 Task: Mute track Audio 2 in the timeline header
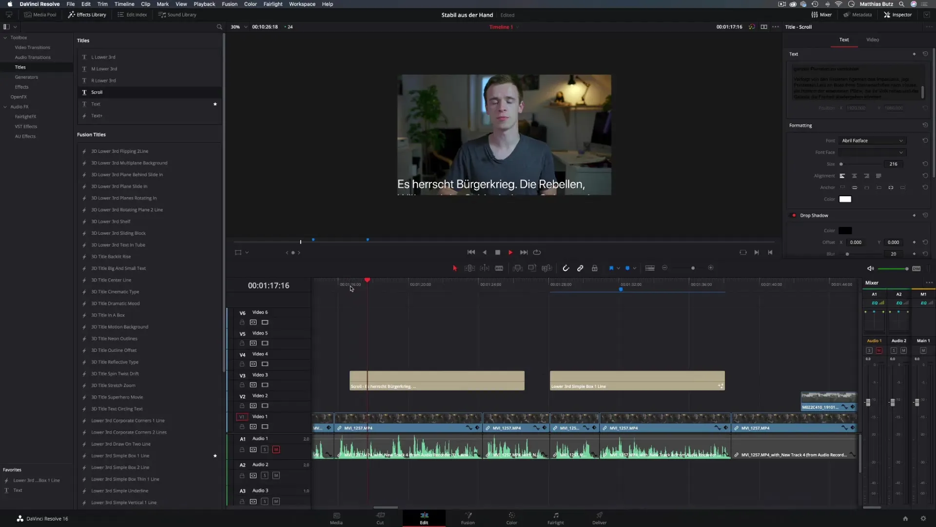click(276, 475)
